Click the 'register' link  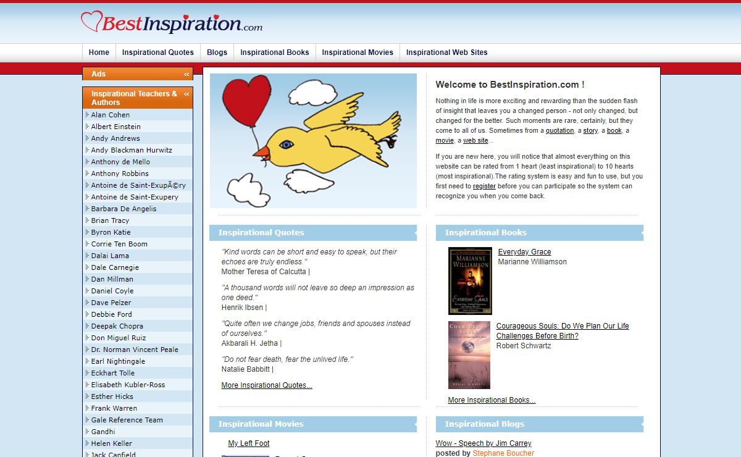click(484, 187)
